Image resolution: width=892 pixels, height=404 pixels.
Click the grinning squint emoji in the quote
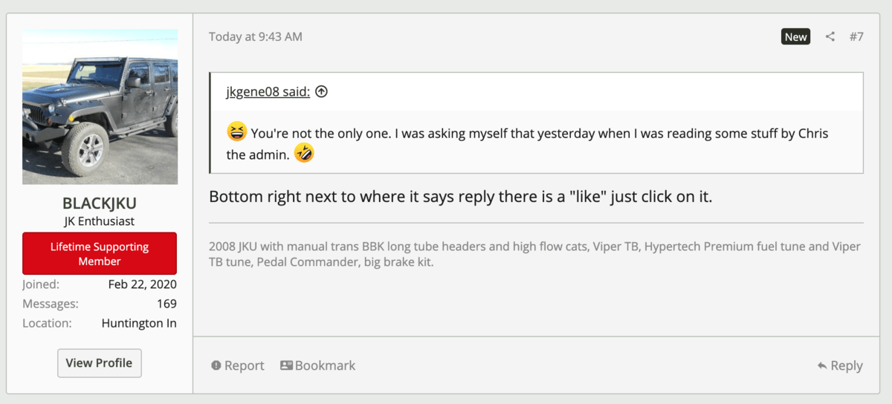[236, 133]
